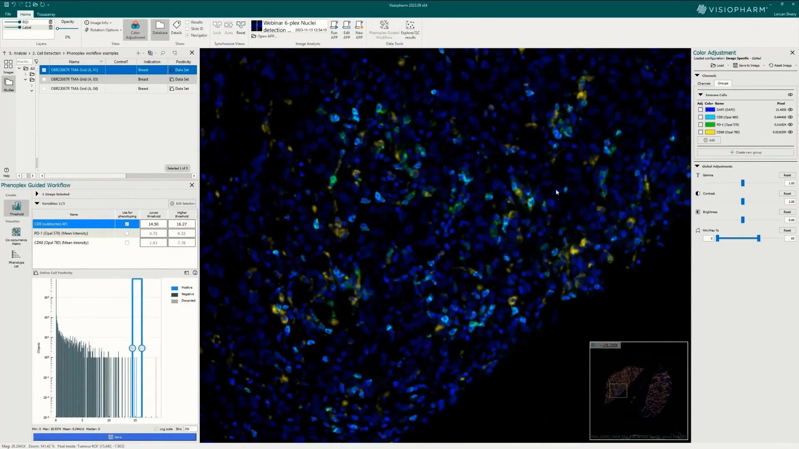This screenshot has width=799, height=449.
Task: Open the Color Adjustment tool in ribbon
Action: [135, 30]
